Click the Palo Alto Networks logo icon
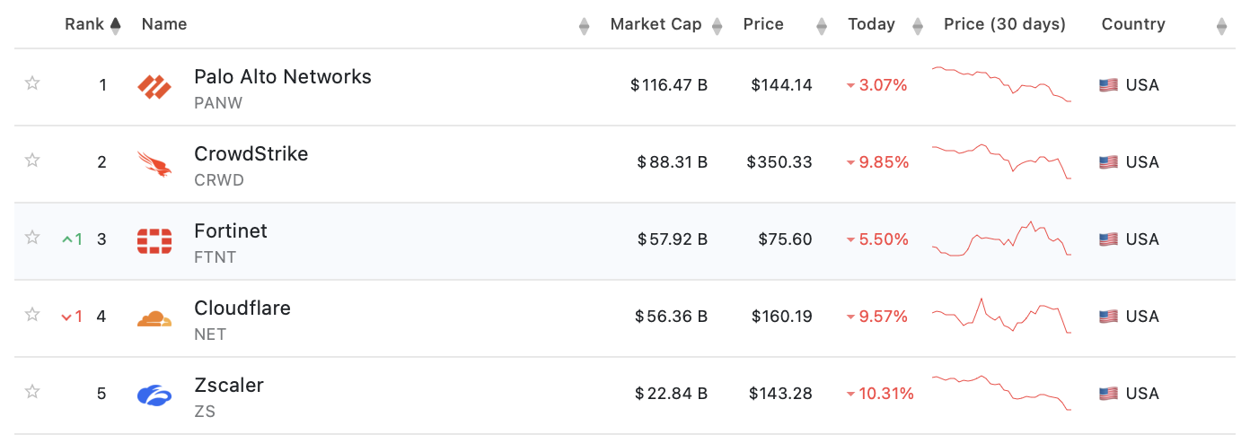Screen dimensions: 1250x443 tap(154, 86)
